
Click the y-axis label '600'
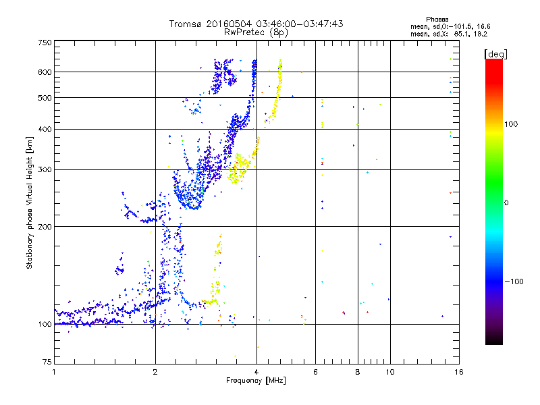point(45,72)
